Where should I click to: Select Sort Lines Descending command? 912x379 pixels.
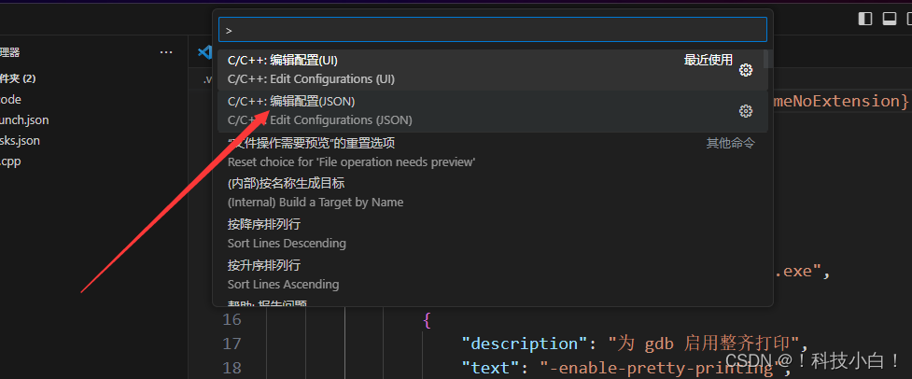(x=493, y=233)
